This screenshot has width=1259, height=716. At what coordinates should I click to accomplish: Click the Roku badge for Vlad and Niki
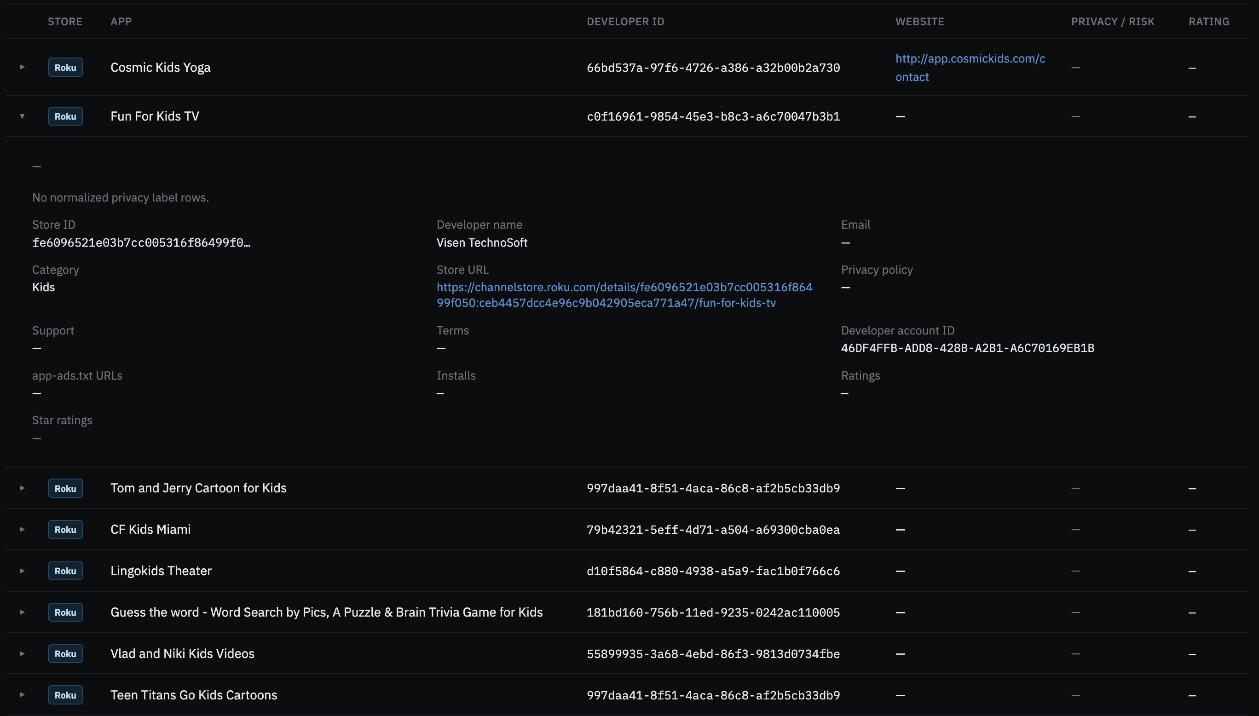pyautogui.click(x=65, y=653)
